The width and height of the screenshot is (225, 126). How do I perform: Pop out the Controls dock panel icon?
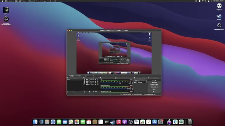pos(148,78)
